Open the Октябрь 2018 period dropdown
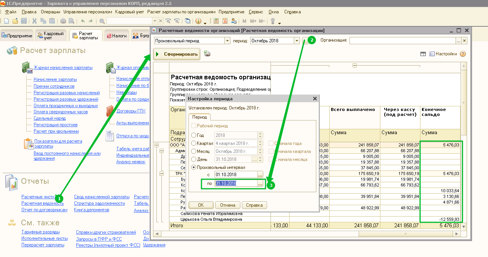Screen dimensions: 488x257 (x=297, y=41)
